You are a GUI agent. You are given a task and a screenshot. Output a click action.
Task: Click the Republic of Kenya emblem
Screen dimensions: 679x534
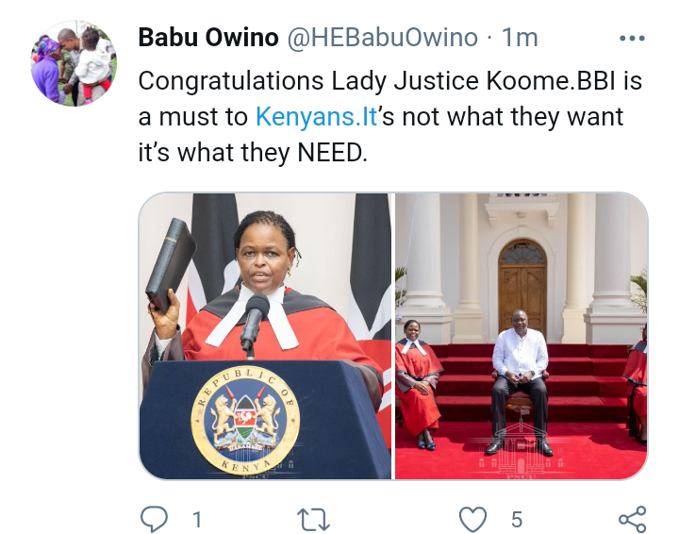coord(245,420)
